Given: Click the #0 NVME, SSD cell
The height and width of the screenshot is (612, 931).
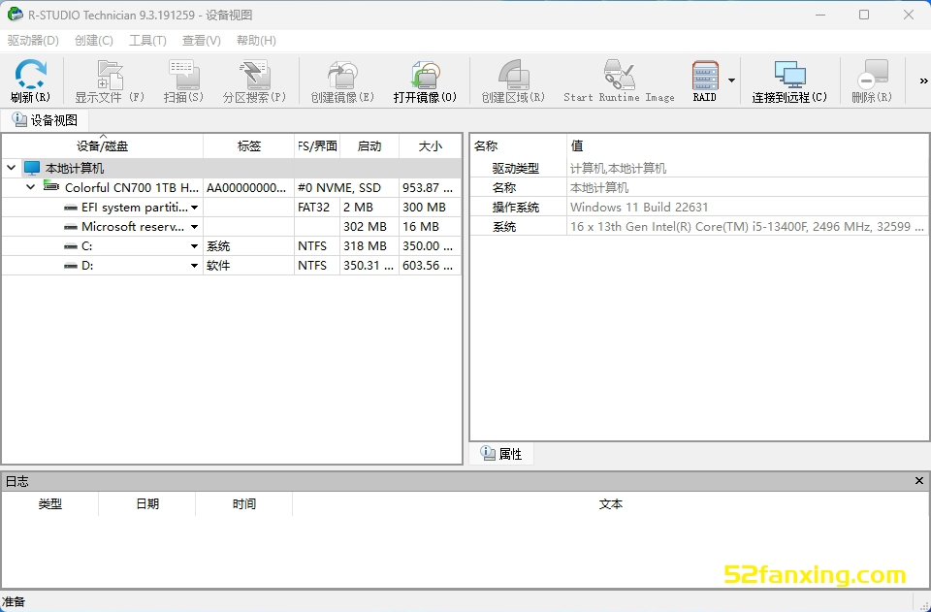Looking at the screenshot, I should pos(347,187).
